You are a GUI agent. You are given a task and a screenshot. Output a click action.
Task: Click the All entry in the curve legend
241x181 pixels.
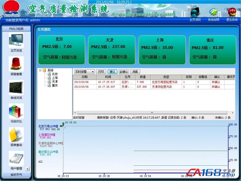(x=40, y=162)
